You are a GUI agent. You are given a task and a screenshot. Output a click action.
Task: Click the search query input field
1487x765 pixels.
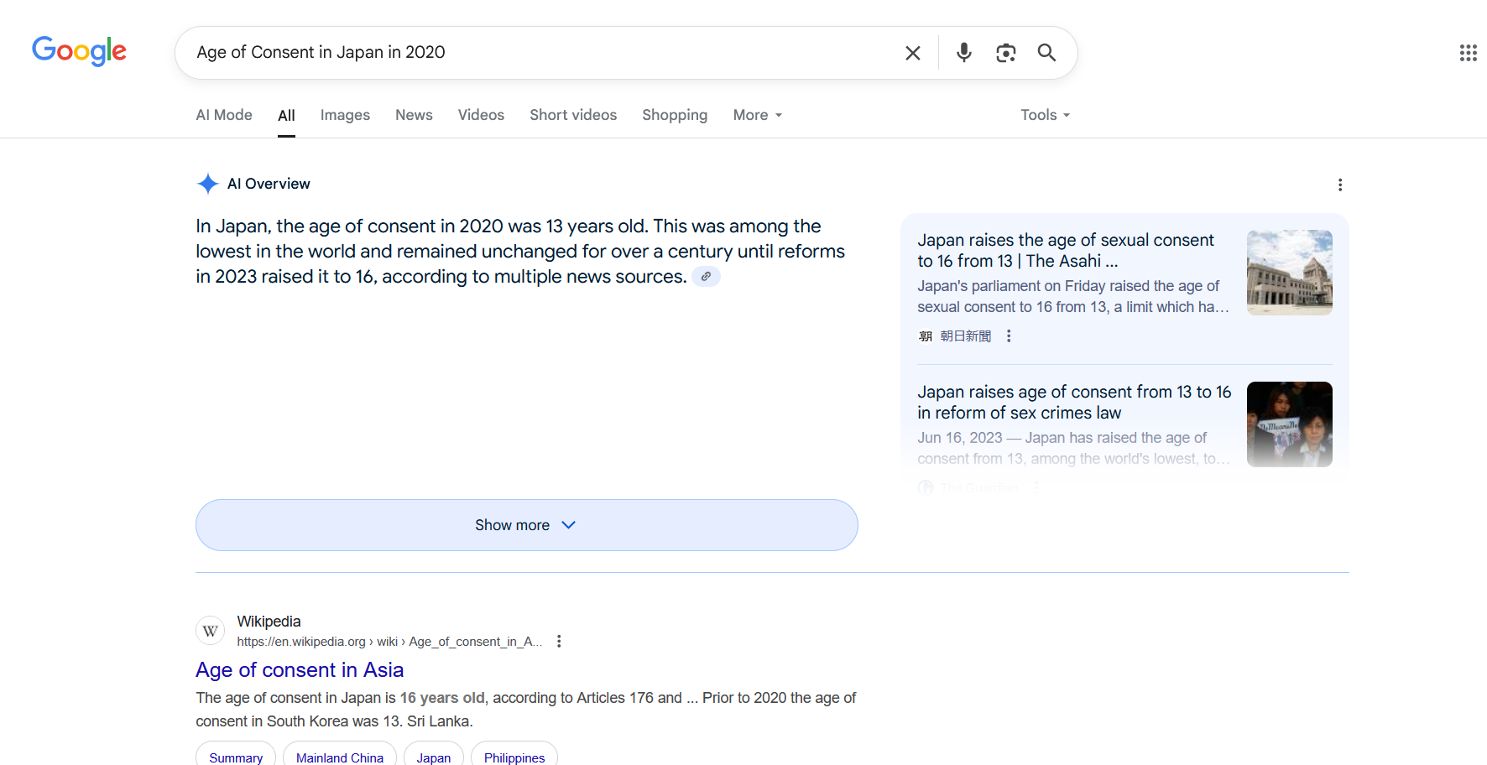point(541,53)
